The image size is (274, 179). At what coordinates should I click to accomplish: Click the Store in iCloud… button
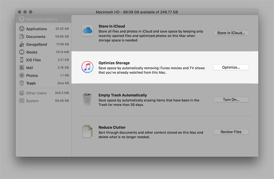point(231,33)
